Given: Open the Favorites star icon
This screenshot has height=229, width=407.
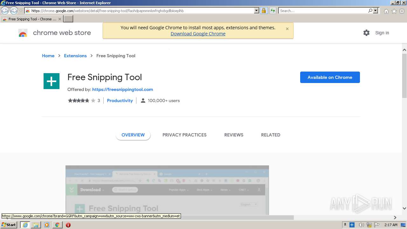Looking at the screenshot, I should (x=394, y=11).
